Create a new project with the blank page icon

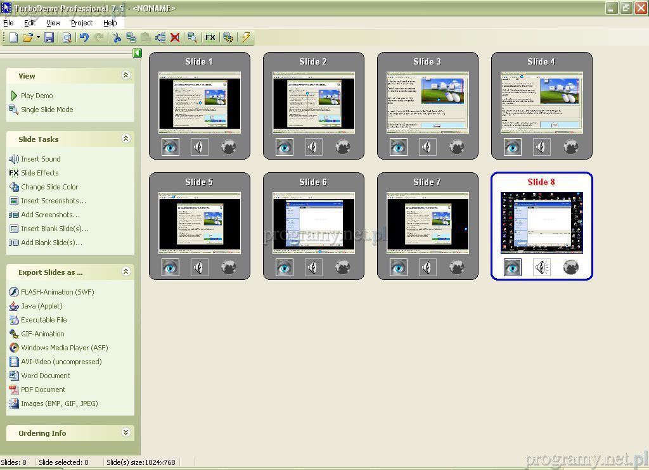tap(13, 38)
